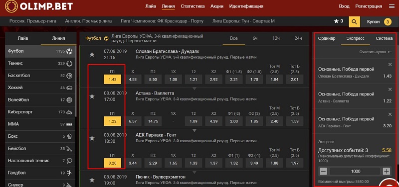
Task: Click the Регистрация link
Action: point(369,6)
